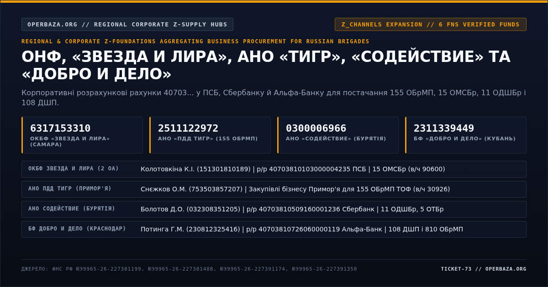The image size is (548, 287).
Task: Click the Z_CHANNELS EXPANSION 6 FNS verified funds badge
Action: click(431, 25)
